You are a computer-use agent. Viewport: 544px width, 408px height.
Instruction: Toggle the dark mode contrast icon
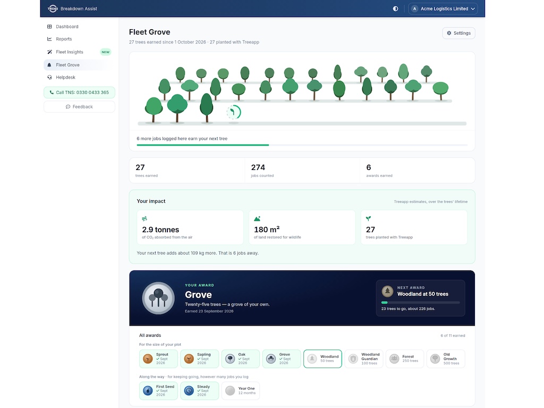click(395, 8)
